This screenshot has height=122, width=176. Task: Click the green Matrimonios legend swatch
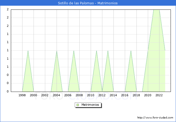click(x=78, y=105)
